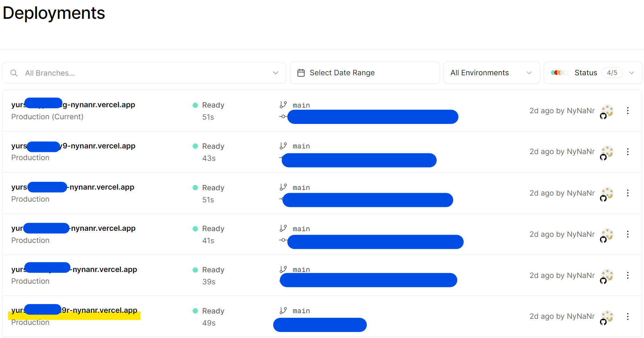The image size is (644, 338).
Task: Click NyNaNr avatar in the 41s row
Action: [607, 235]
